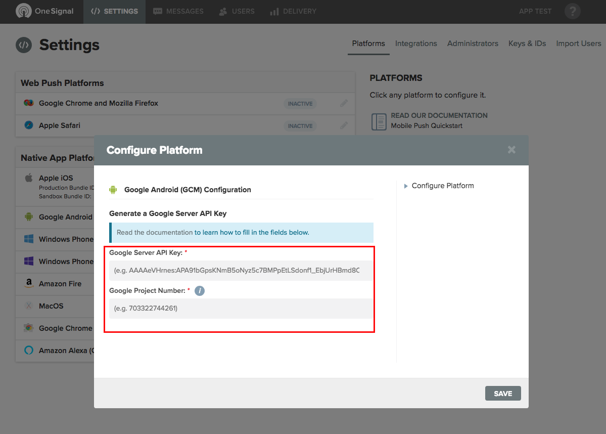
Task: Open the help question mark icon
Action: [x=572, y=11]
